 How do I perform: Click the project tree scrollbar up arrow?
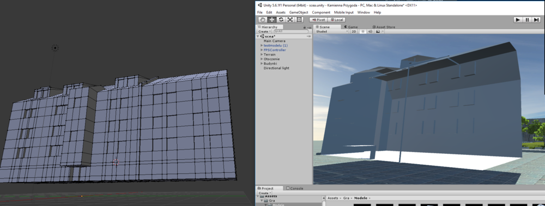[x=323, y=198]
